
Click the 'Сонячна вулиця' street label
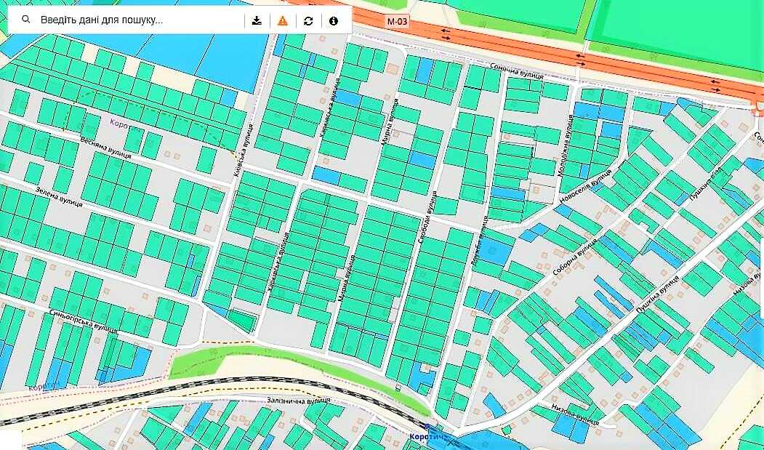click(516, 72)
